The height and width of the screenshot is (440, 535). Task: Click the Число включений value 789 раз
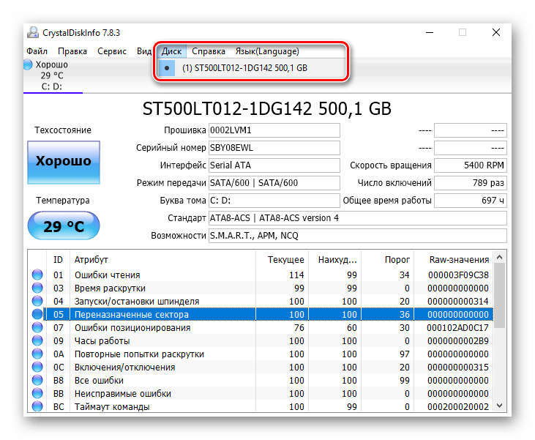471,183
